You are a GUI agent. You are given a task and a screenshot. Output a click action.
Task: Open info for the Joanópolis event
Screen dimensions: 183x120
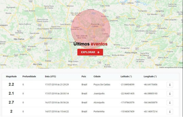click(x=170, y=94)
